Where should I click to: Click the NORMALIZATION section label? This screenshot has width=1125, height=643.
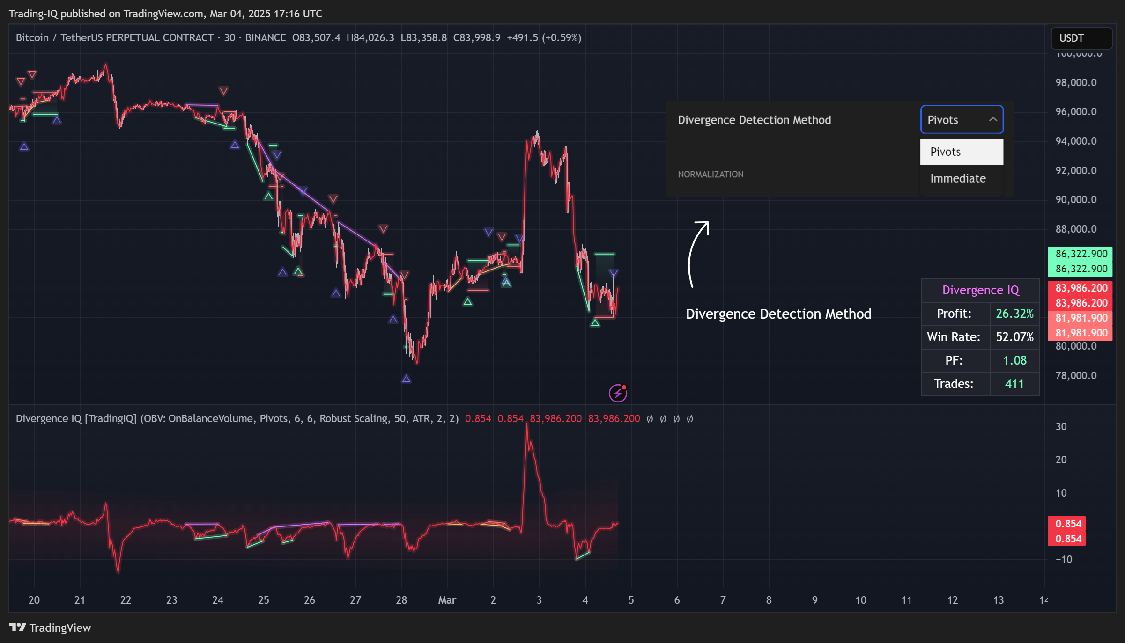point(711,174)
